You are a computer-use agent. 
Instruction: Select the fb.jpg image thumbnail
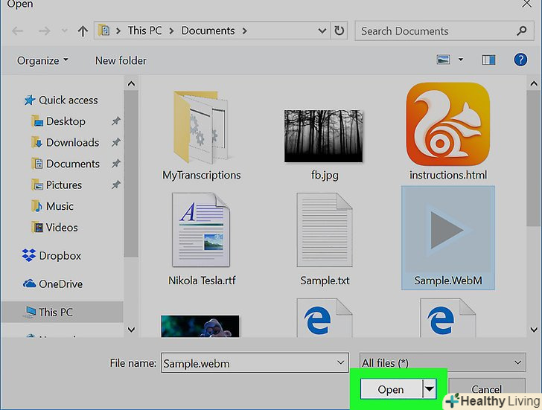pos(322,135)
